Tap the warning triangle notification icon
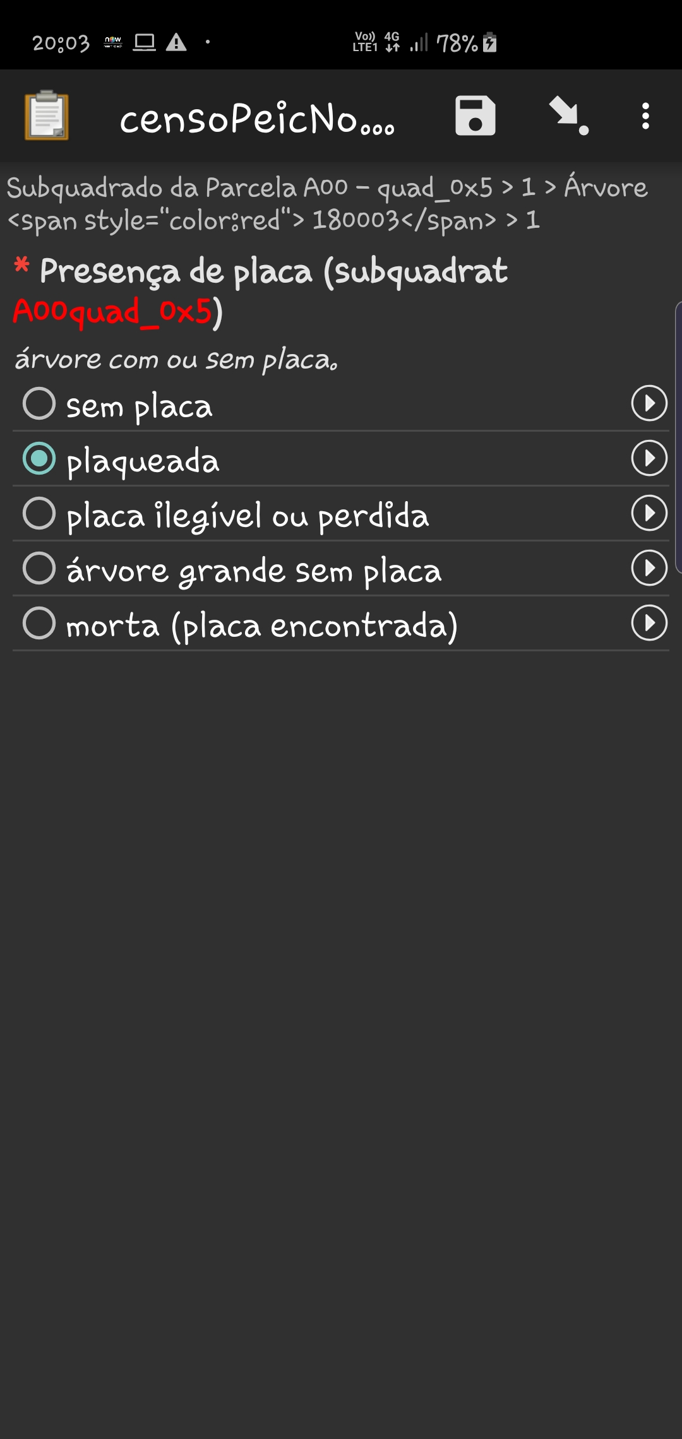 tap(176, 42)
